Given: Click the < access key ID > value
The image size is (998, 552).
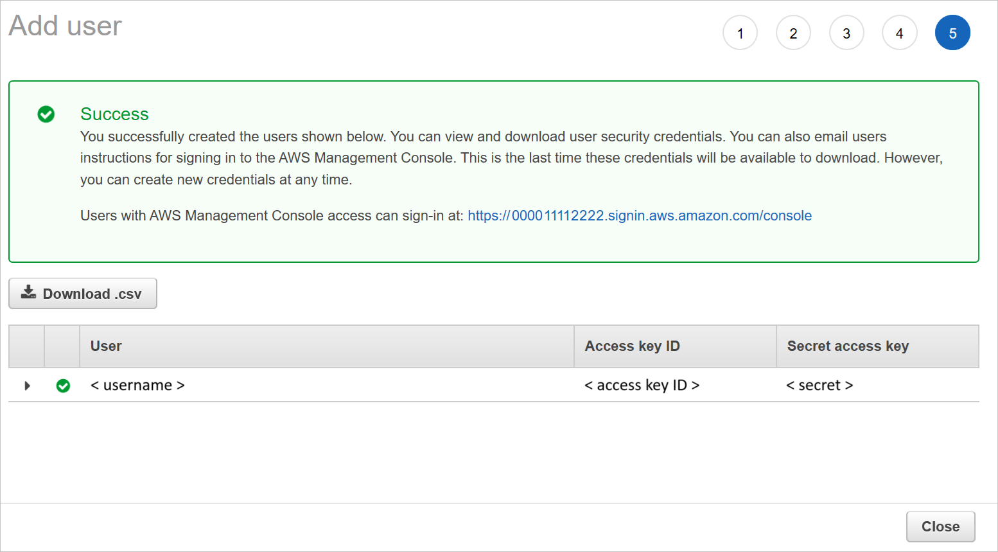Looking at the screenshot, I should coord(642,386).
